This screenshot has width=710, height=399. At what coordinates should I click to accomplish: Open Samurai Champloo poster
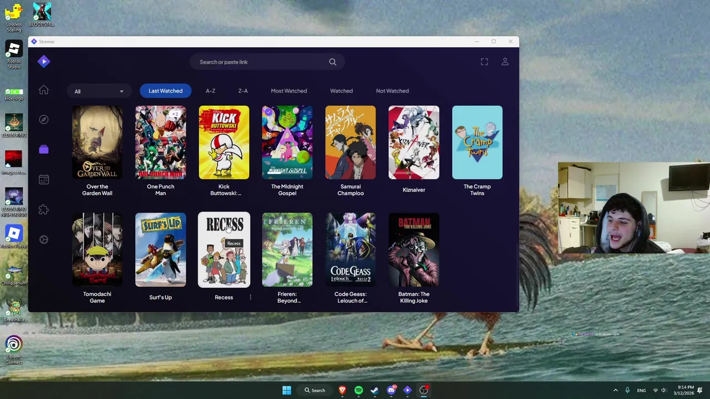351,142
